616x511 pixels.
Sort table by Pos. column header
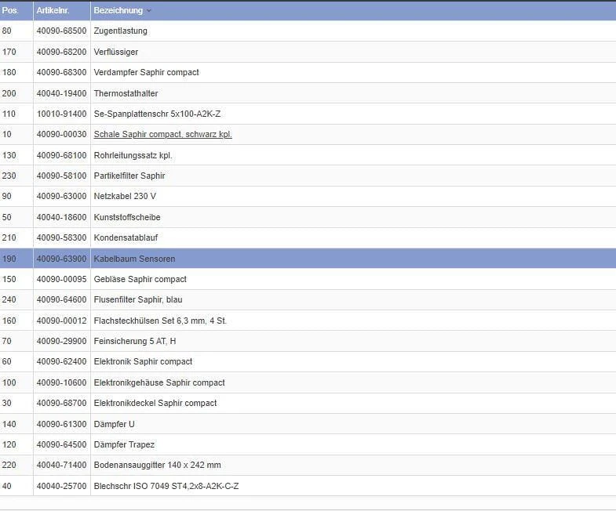[x=10, y=11]
